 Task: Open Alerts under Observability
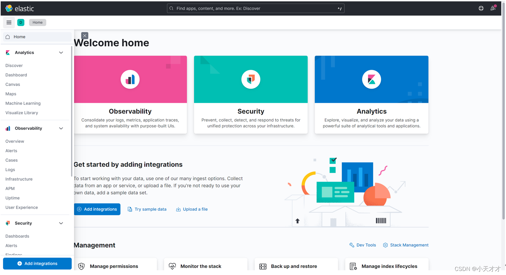(x=11, y=151)
